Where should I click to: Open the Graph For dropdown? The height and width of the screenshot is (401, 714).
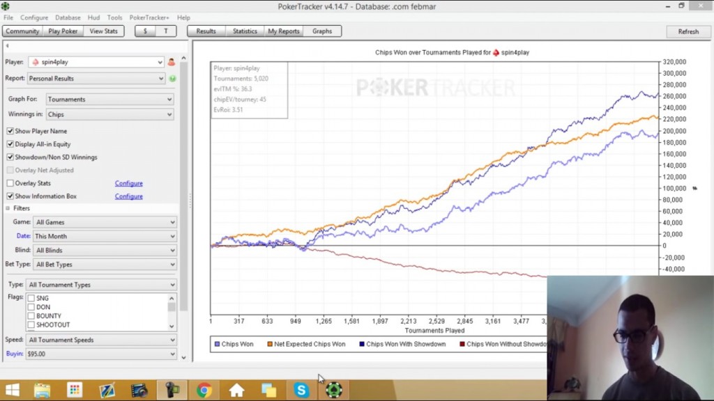click(x=109, y=99)
